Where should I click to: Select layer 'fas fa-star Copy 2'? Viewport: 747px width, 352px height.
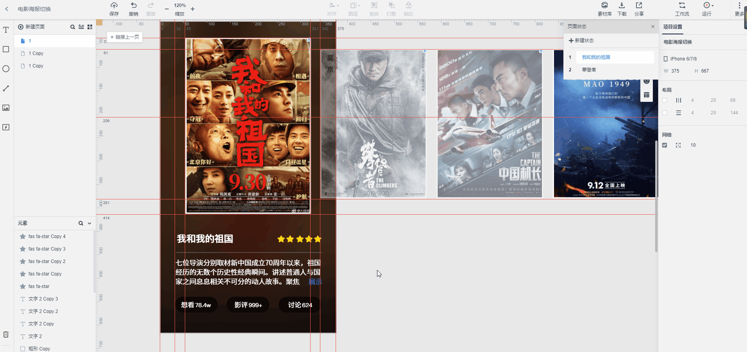coord(55,261)
